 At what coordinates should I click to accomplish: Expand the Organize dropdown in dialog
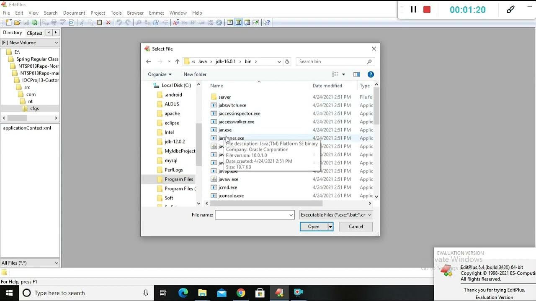click(160, 74)
